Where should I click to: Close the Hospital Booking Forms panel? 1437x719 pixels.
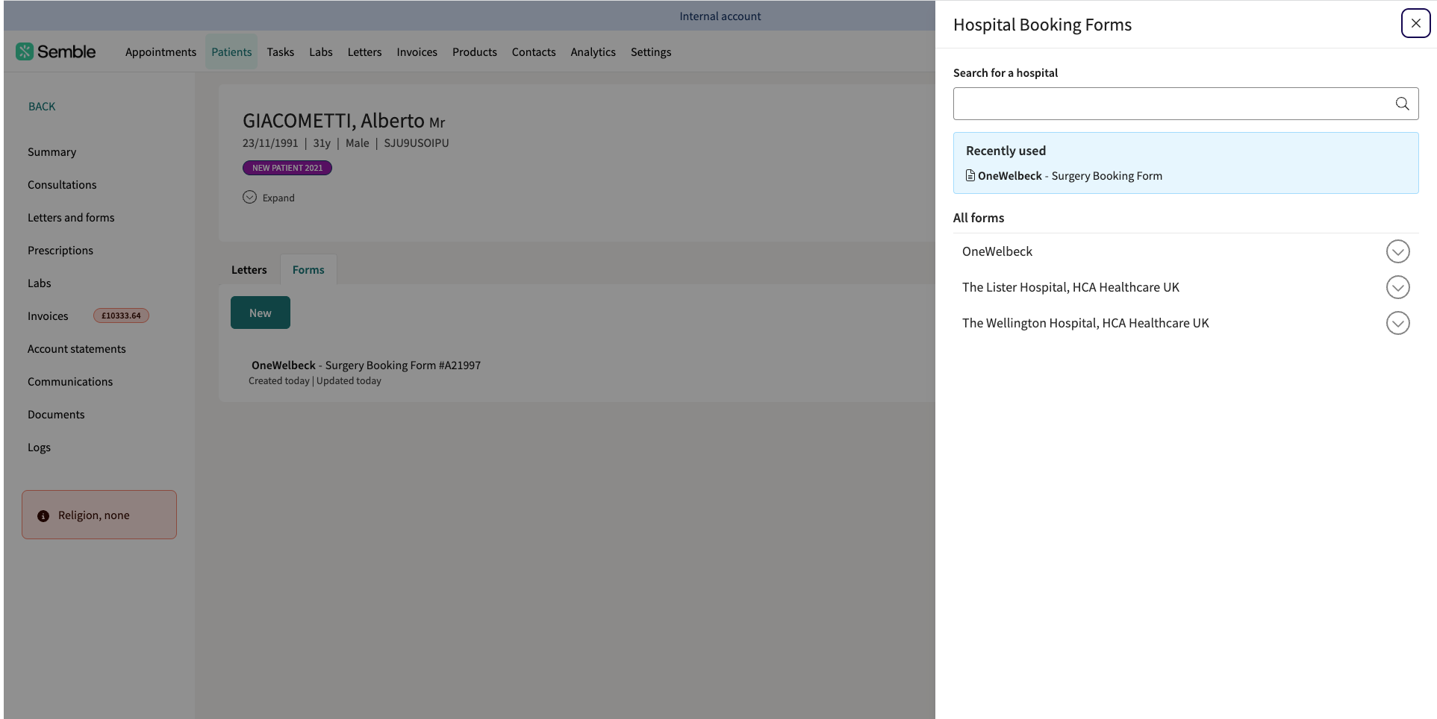(1415, 23)
